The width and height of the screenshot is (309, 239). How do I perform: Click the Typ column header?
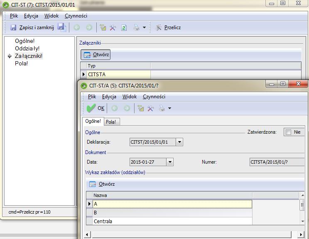point(118,66)
